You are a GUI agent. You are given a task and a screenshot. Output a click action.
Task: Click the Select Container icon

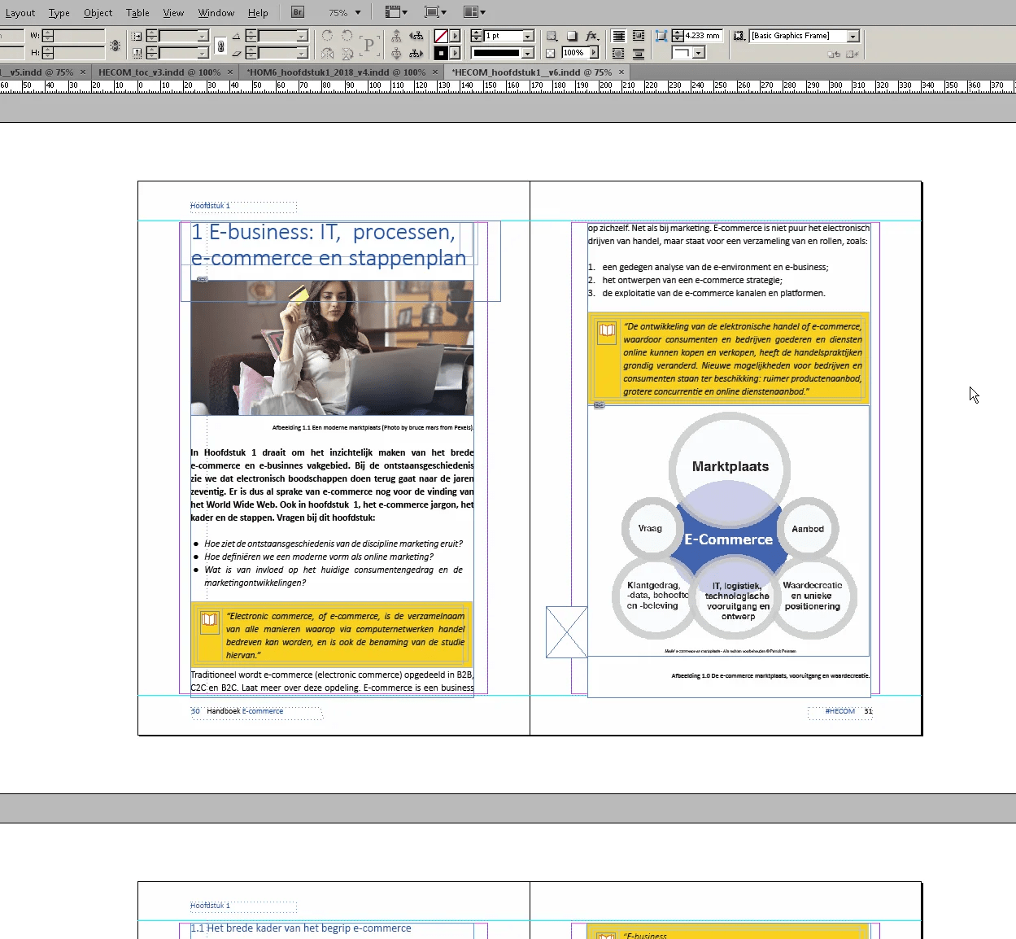(396, 36)
